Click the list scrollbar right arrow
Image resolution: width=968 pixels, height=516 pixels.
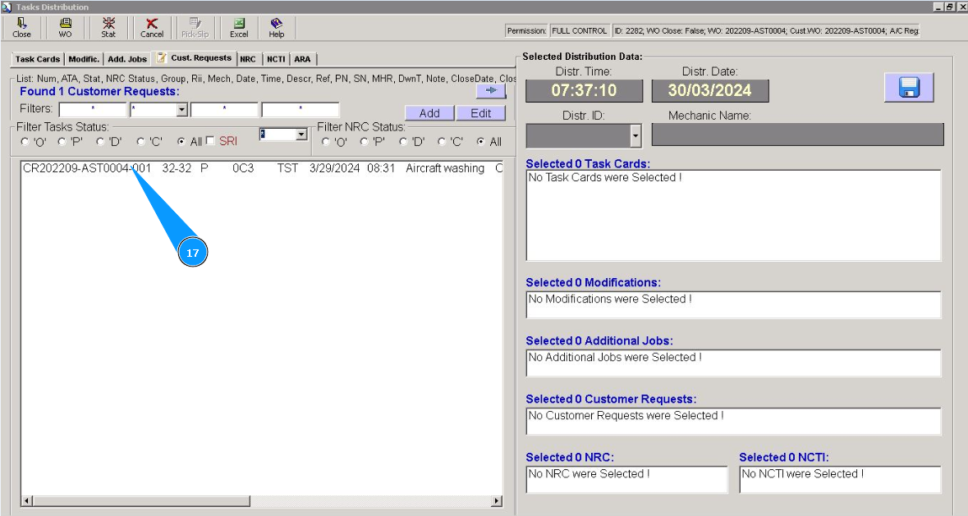(497, 501)
